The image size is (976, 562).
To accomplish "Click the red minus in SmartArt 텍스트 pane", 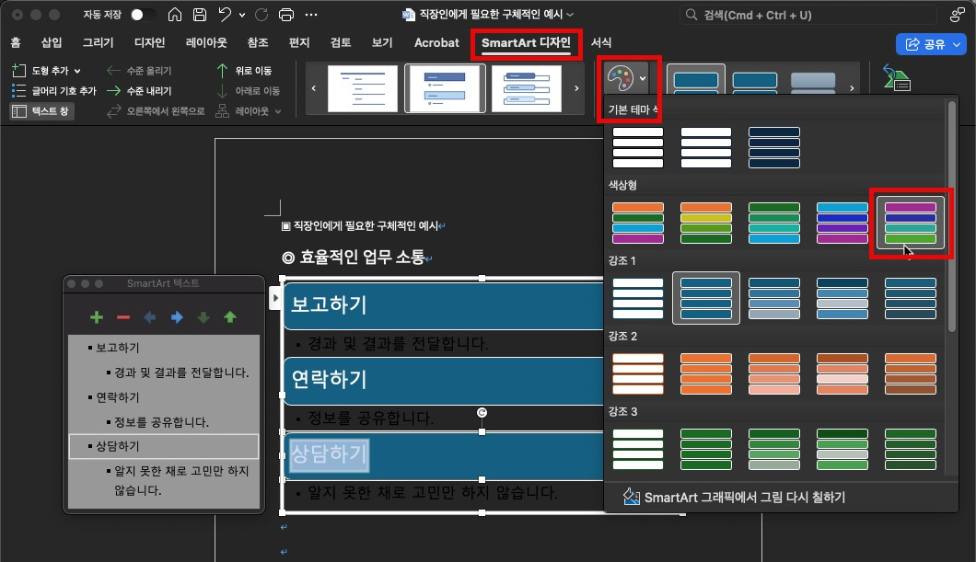I will tap(122, 317).
